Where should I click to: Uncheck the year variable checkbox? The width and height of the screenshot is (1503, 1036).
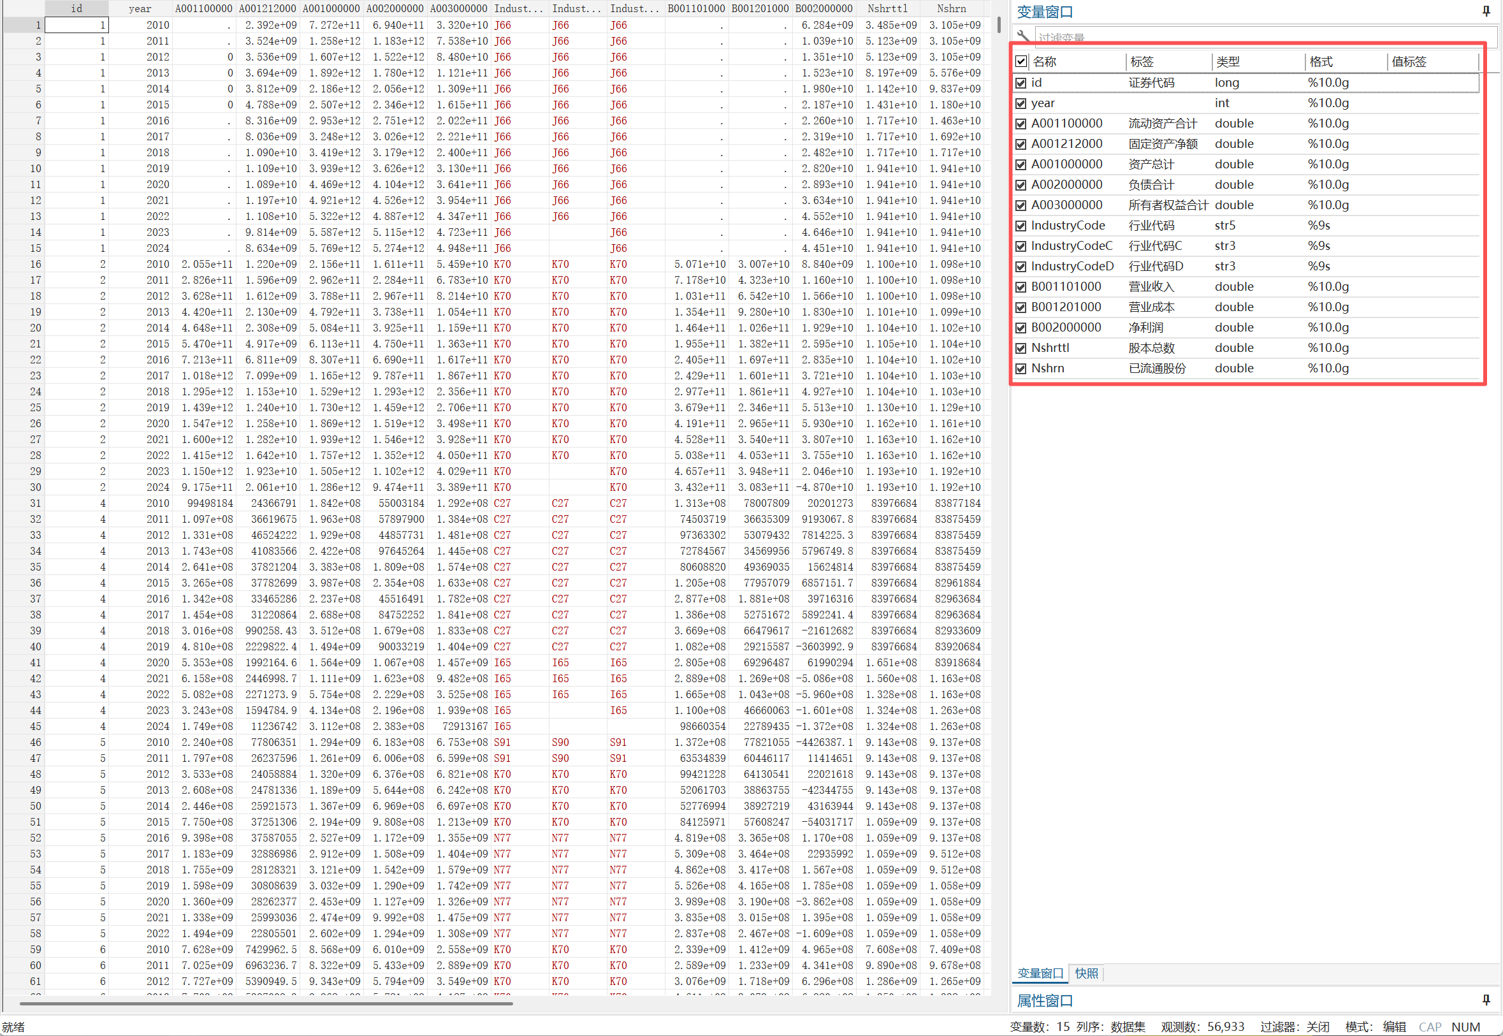point(1021,103)
